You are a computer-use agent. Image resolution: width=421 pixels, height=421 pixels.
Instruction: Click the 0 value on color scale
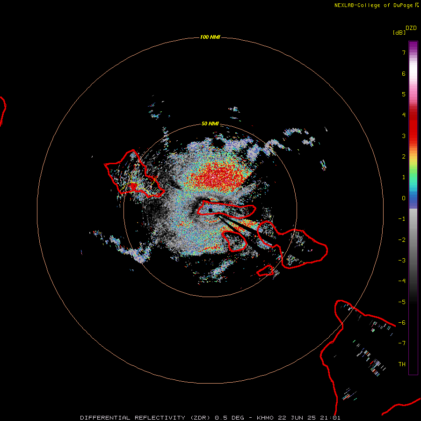tap(404, 198)
